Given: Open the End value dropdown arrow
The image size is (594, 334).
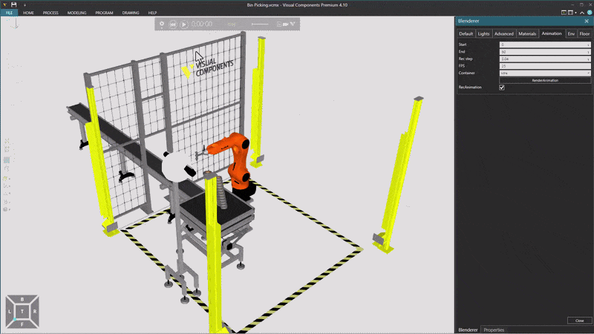Looking at the screenshot, I should coord(589,51).
